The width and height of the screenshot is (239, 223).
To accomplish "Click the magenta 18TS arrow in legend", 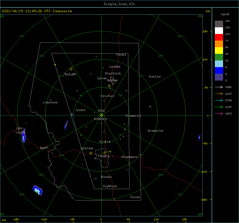I will tap(219, 113).
